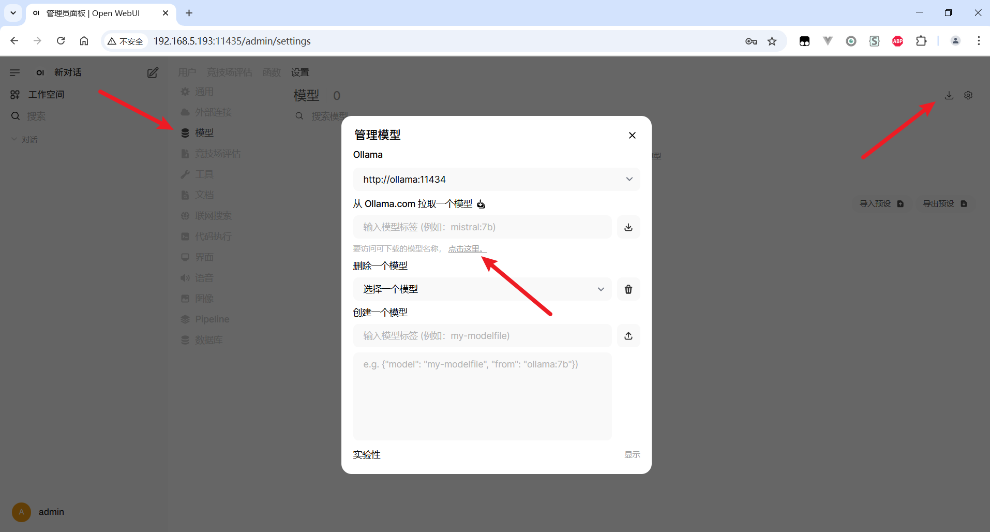Viewport: 990px width, 532px height.
Task: Go back to the previous page
Action: point(14,41)
